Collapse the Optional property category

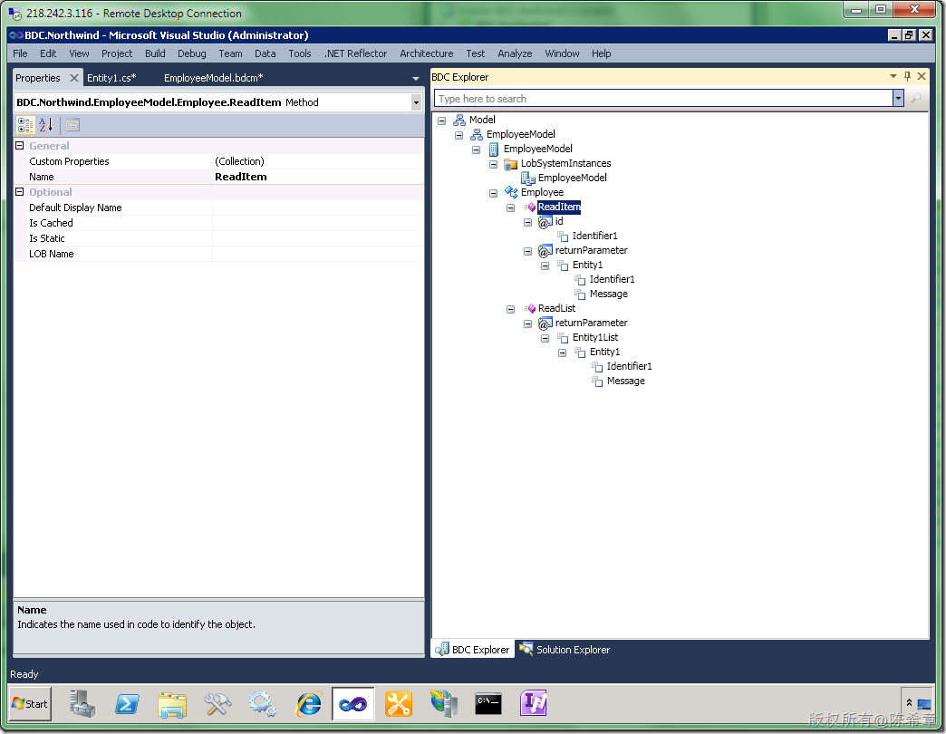[19, 192]
